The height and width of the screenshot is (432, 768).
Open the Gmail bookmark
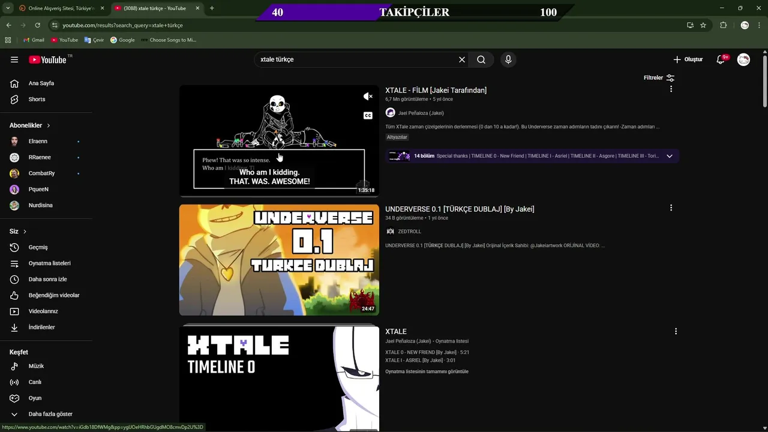tap(34, 40)
